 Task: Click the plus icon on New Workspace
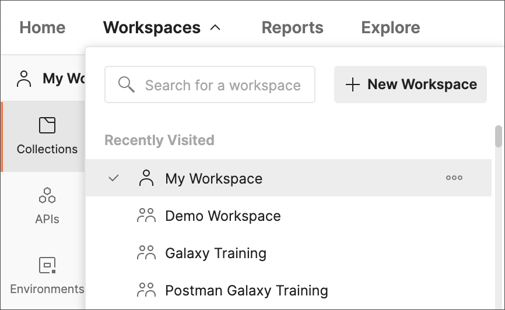tap(353, 84)
